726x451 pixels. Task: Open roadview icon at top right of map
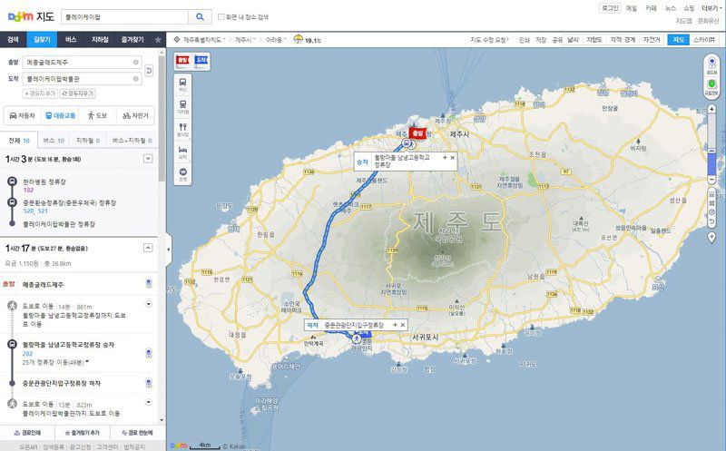pos(711,64)
